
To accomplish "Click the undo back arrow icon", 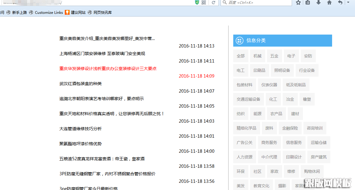I will [340, 2].
